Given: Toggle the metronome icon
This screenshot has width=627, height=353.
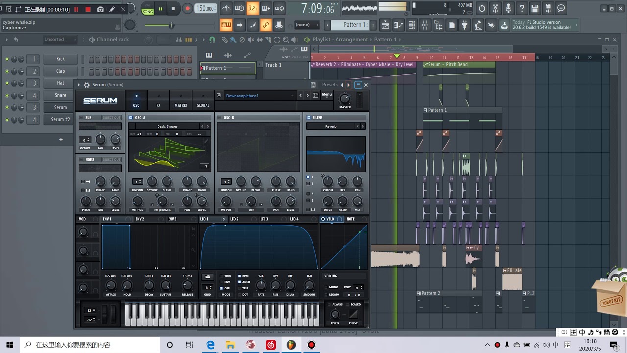Looking at the screenshot, I should click(226, 8).
